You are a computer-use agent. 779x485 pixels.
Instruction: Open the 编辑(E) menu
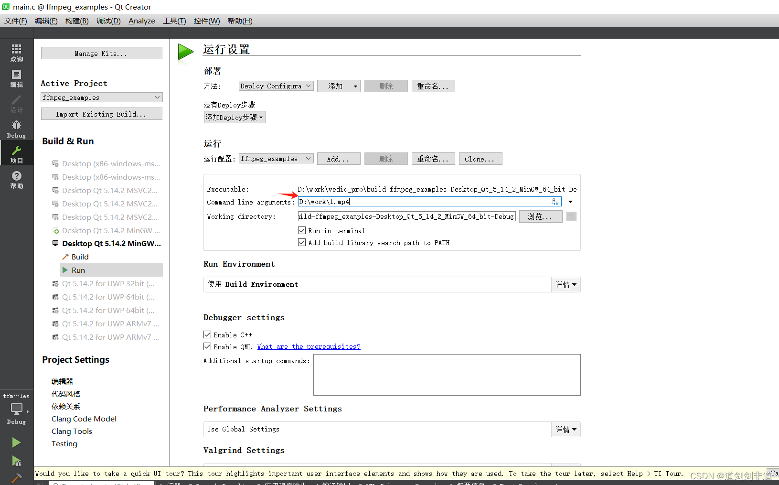[46, 21]
